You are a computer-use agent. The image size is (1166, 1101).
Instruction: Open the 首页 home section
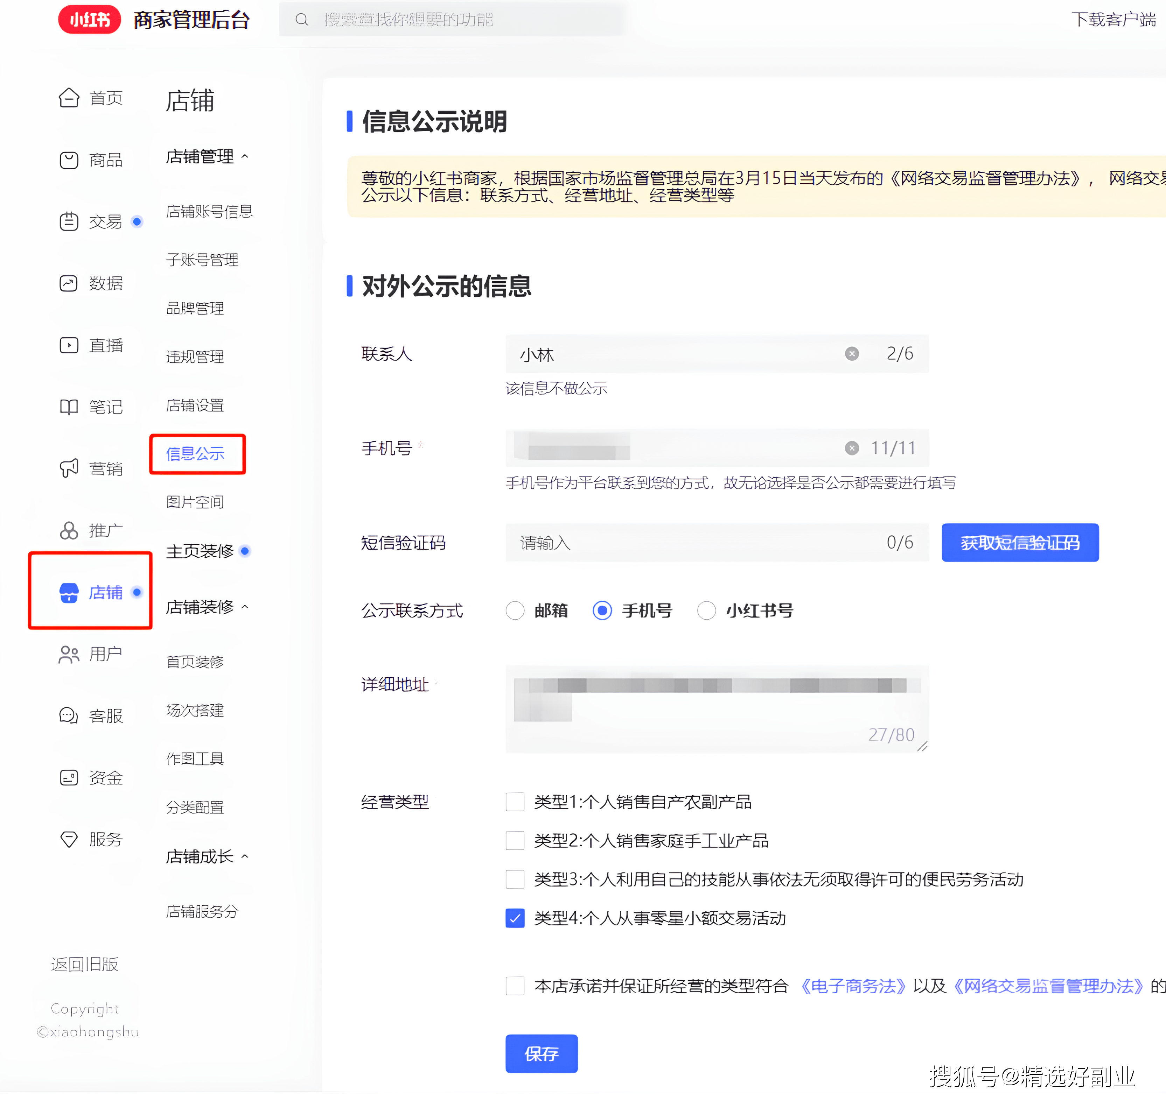(106, 98)
